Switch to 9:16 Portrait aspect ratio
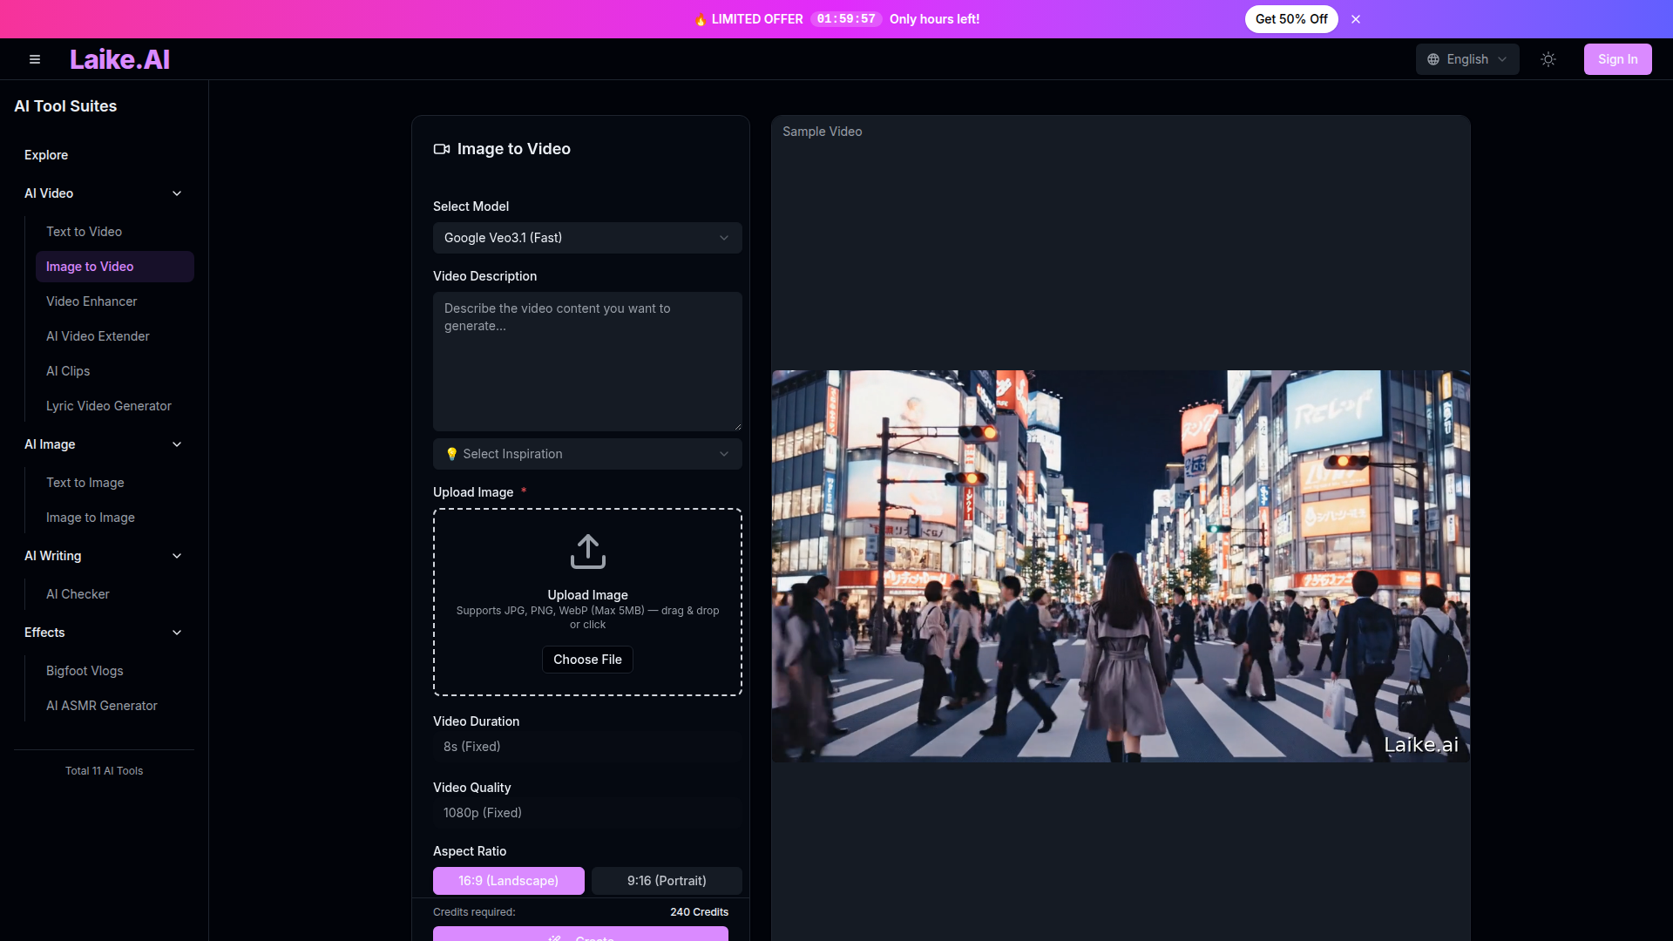The image size is (1673, 941). (667, 881)
